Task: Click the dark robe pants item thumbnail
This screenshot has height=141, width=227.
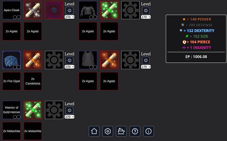Action: coord(88,60)
